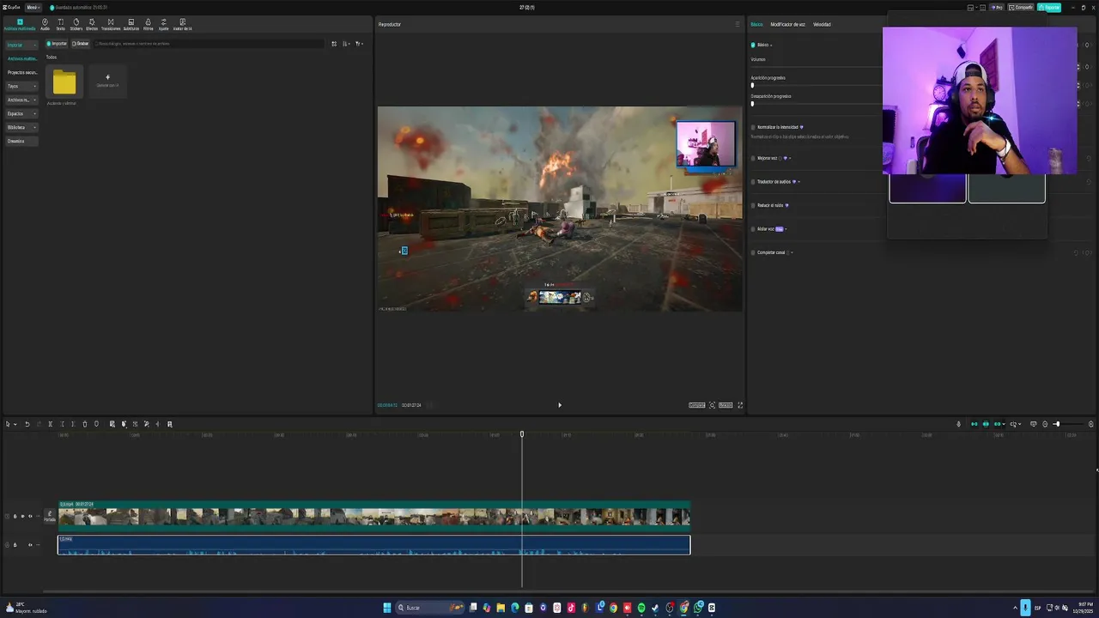Click the Exportar button
This screenshot has height=618, width=1099.
click(1049, 7)
